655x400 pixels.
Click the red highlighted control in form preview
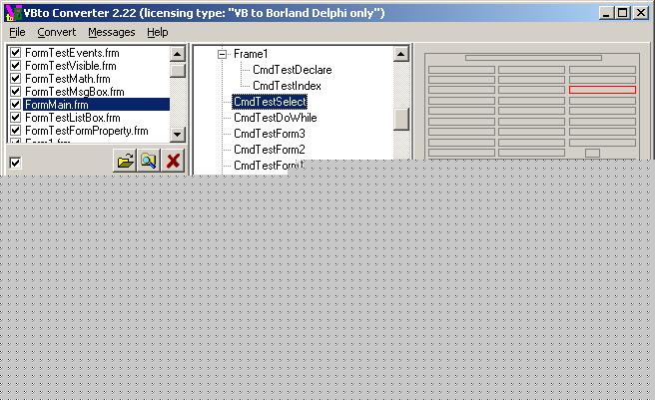[x=602, y=90]
